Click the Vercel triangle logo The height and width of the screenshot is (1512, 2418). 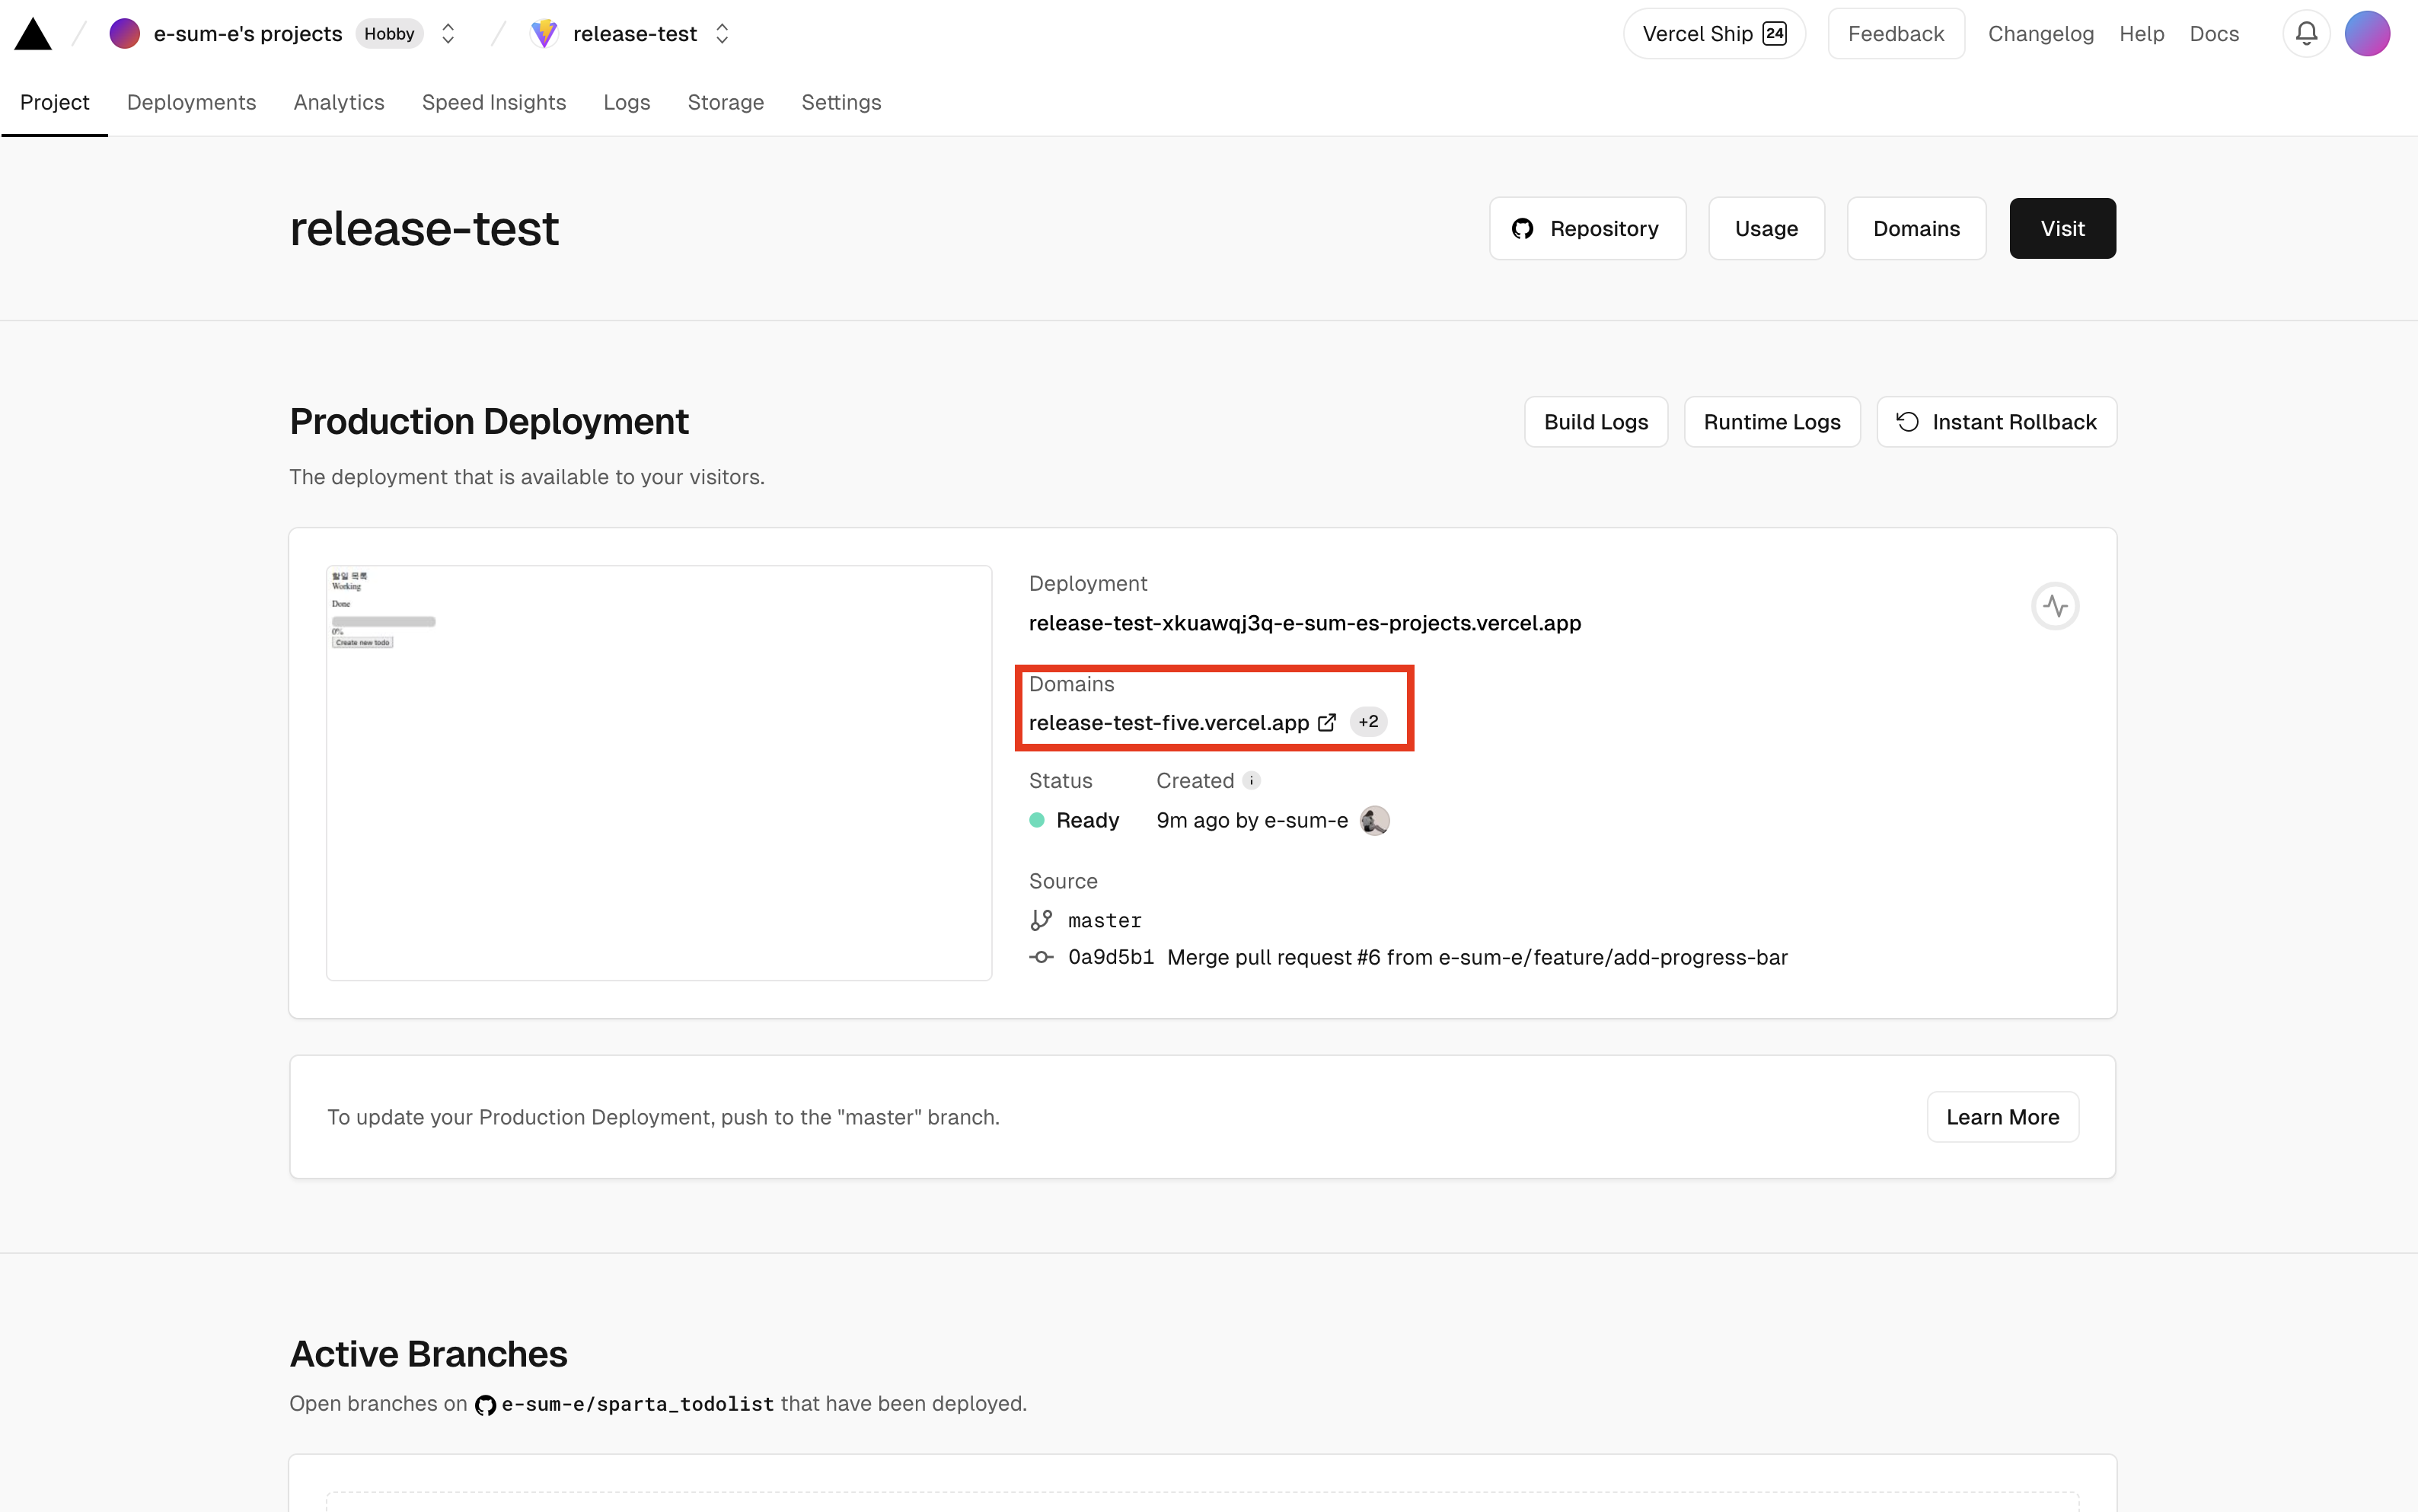(32, 34)
